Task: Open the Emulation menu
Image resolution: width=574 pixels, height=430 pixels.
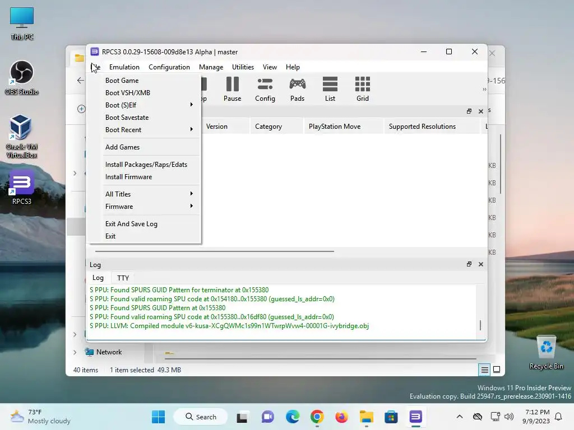Action: point(124,67)
